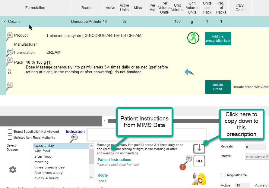Click the Topical route value
Viewport: 269px width, 188px height.
click(102, 181)
